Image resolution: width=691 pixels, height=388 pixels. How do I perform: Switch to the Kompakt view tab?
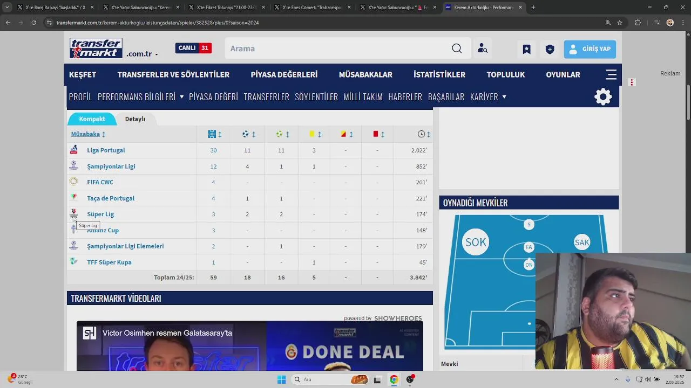92,119
